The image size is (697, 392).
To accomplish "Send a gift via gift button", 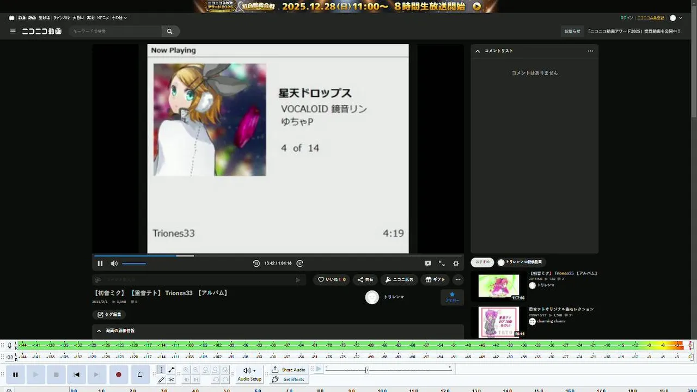I will (x=435, y=279).
